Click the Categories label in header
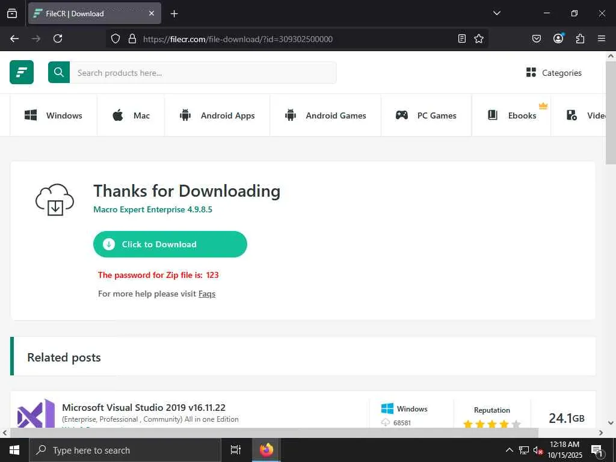 point(562,73)
